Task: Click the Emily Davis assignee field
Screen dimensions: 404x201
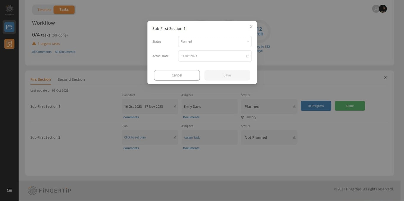Action: [x=210, y=107]
